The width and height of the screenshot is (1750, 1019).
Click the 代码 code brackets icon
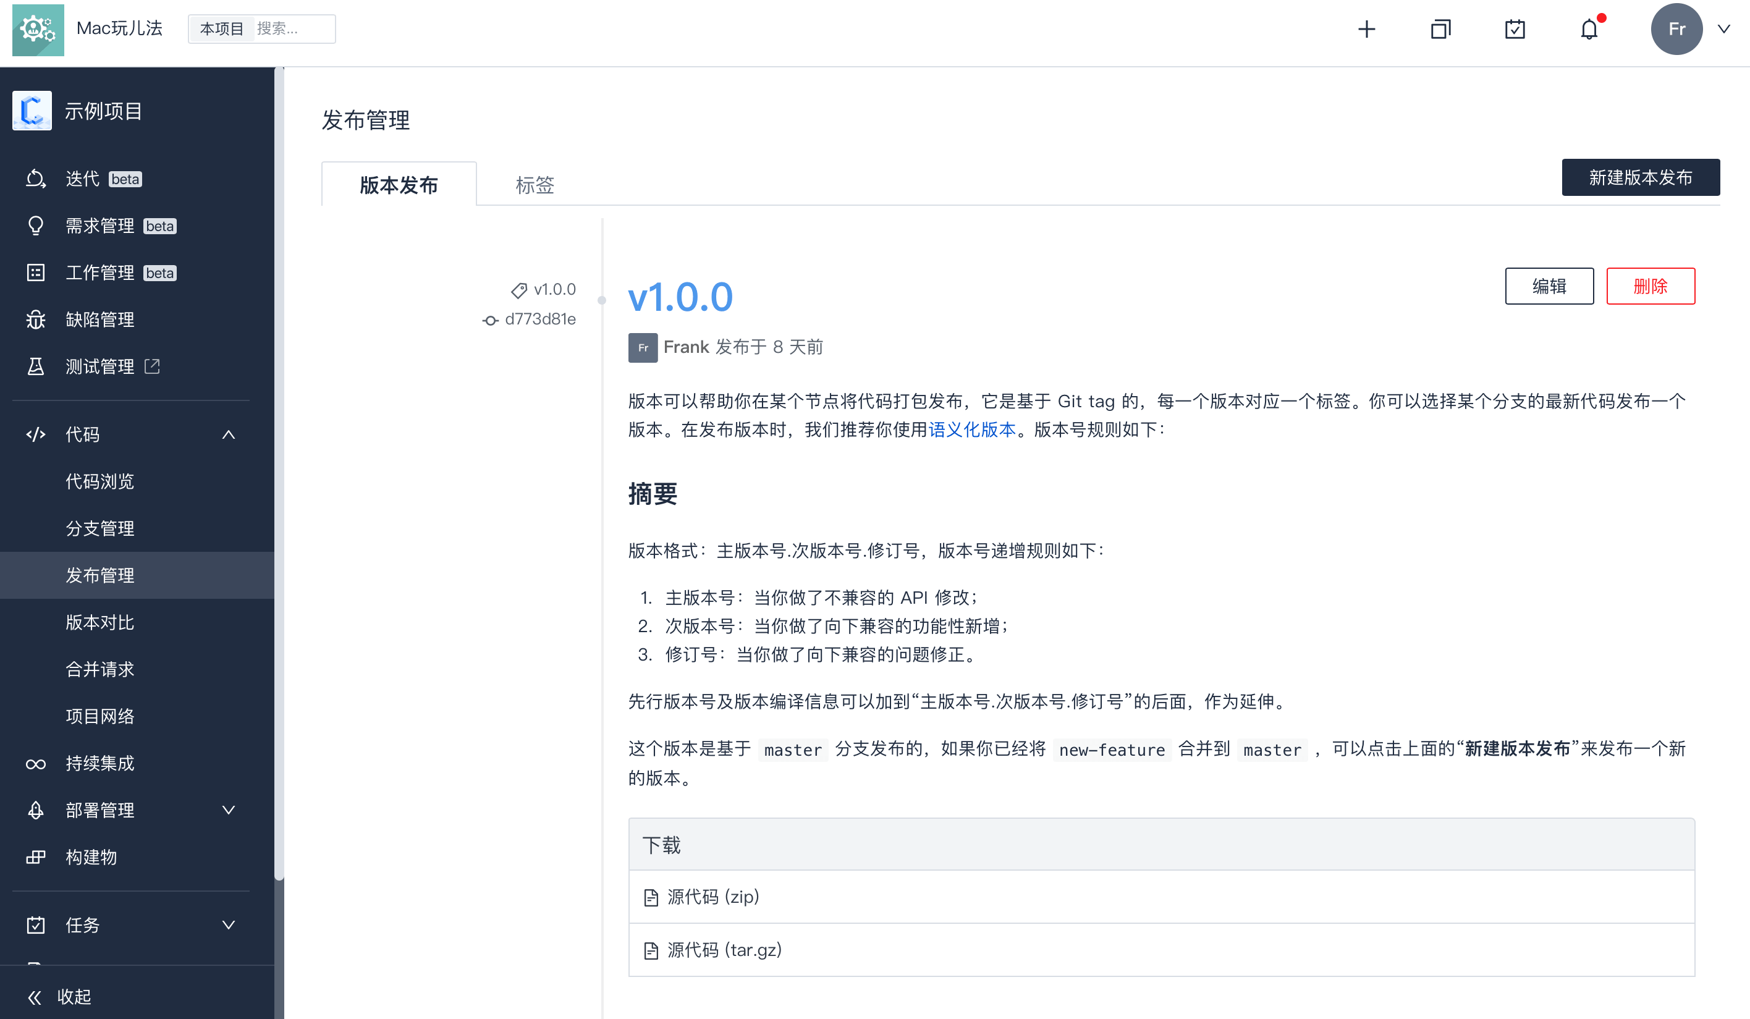35,435
